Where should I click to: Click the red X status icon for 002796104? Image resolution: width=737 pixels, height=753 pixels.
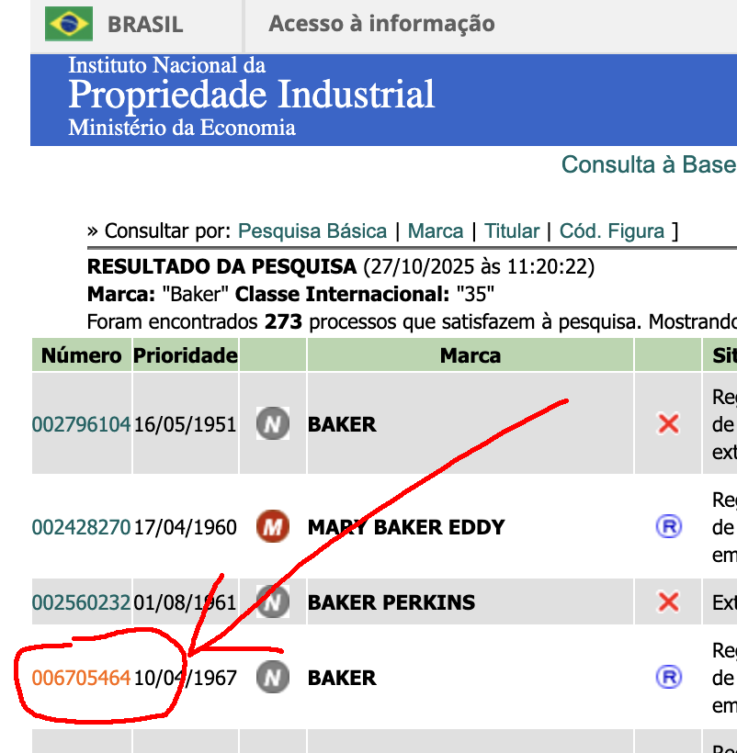point(668,424)
